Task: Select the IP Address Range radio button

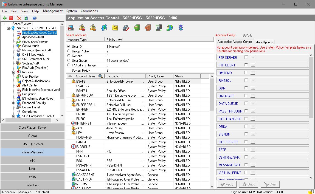Action: (x=69, y=65)
